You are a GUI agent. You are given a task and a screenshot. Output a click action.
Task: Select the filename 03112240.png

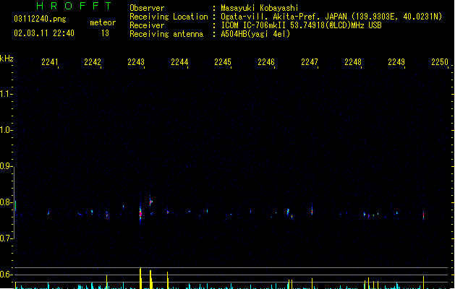40,19
